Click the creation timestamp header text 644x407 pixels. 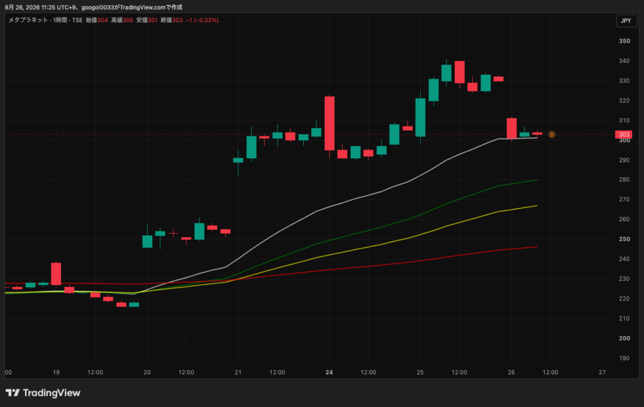[94, 8]
